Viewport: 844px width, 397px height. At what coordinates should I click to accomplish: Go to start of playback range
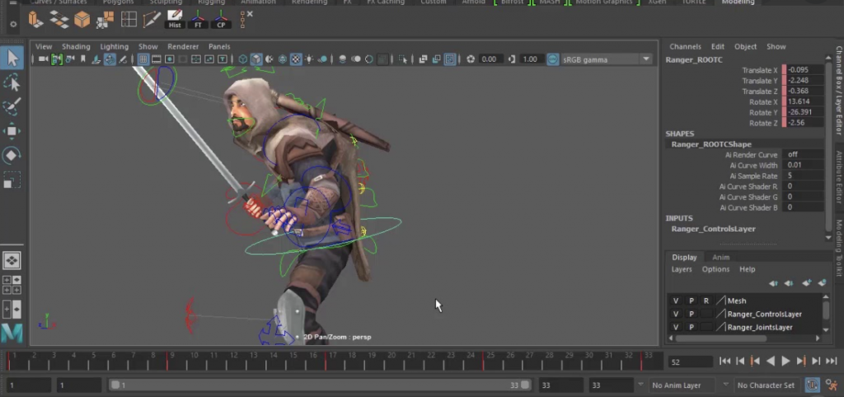coord(725,361)
